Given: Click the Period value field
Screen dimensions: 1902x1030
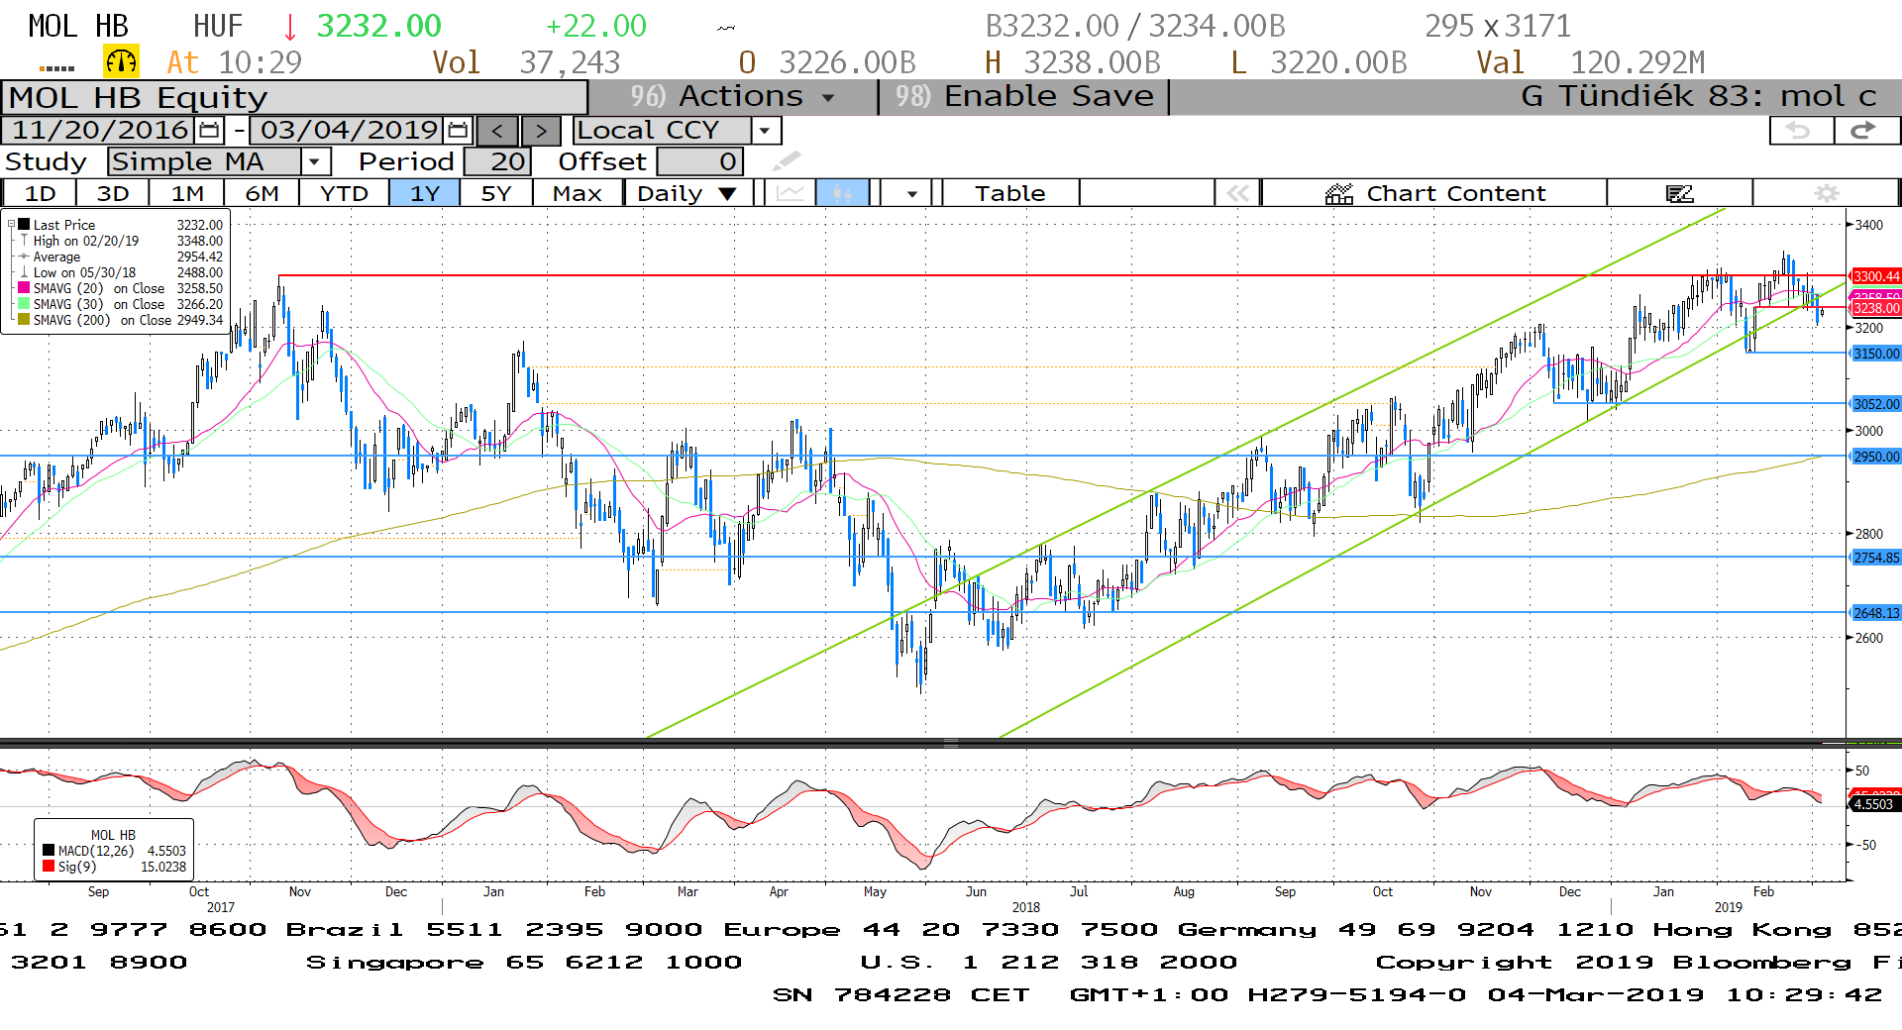Looking at the screenshot, I should [x=498, y=161].
